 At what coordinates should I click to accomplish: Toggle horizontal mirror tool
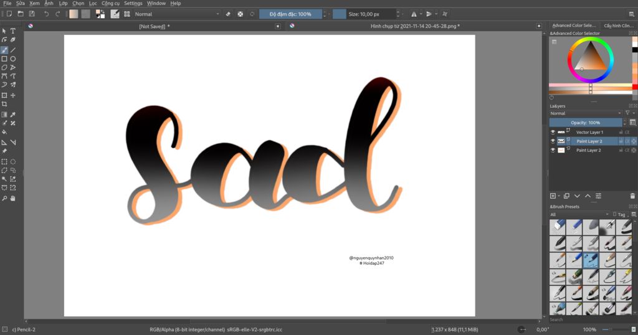[414, 14]
